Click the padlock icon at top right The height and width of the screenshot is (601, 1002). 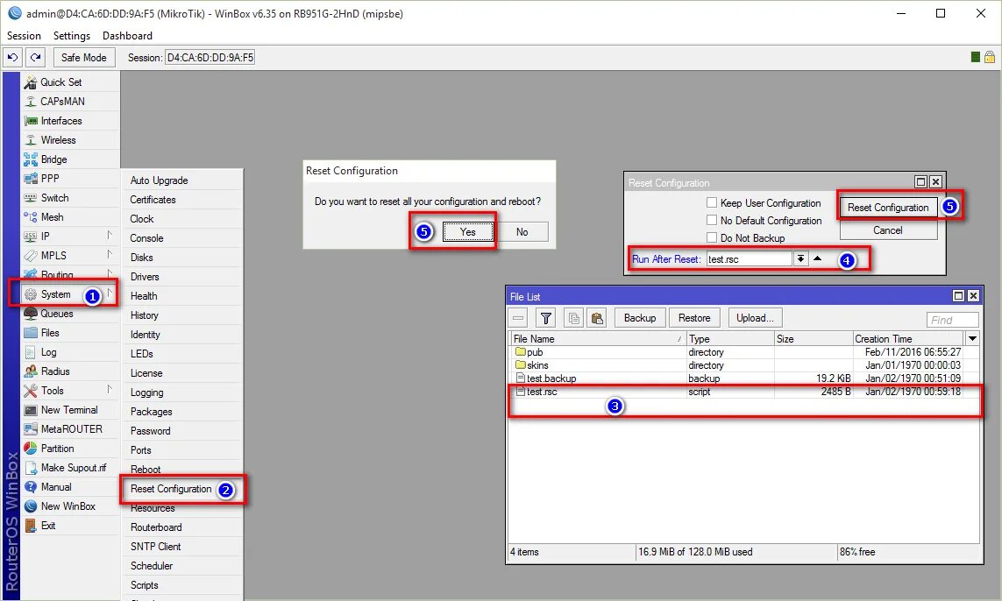coord(989,57)
